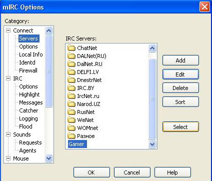Viewport: 212px width, 181px height.
Task: Go to the Highlight category item
Action: click(x=29, y=94)
